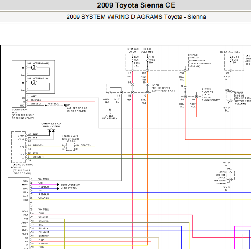
Task: Click "COMPUTER DATA LINES SYSTEM" beside the MPX+ wire
Action: pyautogui.click(x=70, y=186)
